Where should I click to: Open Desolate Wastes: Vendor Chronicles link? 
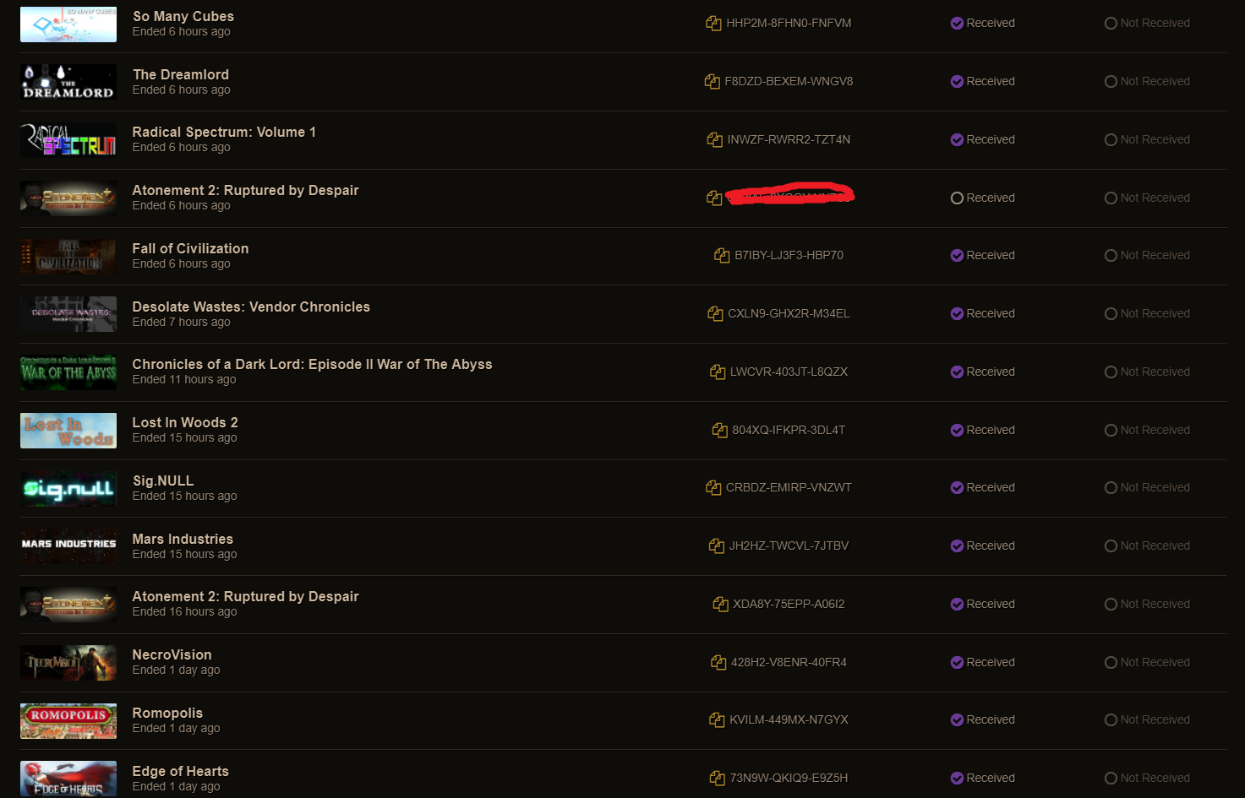point(251,307)
